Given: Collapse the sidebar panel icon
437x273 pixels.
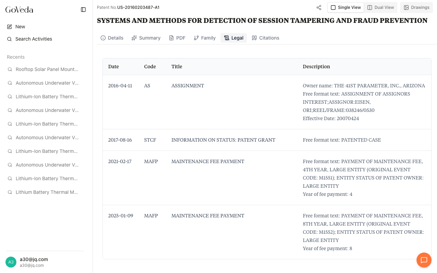Looking at the screenshot, I should pyautogui.click(x=83, y=10).
